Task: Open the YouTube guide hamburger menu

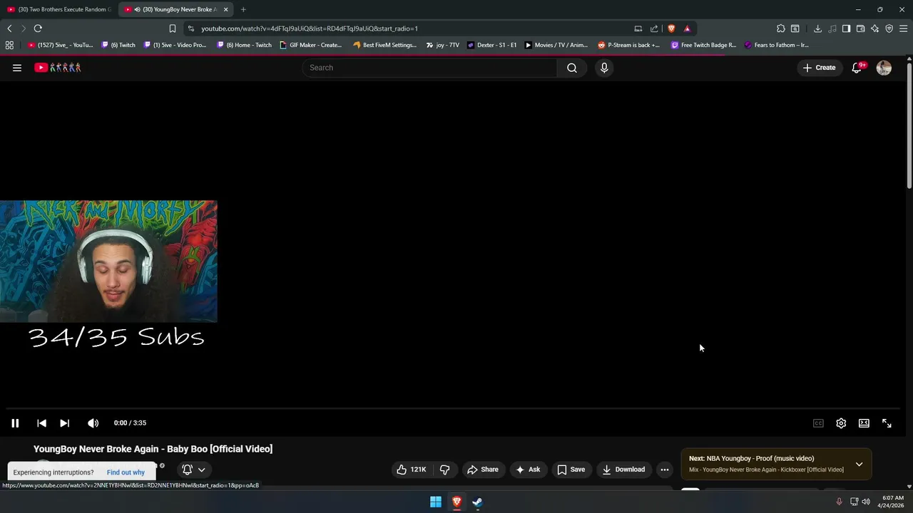Action: coord(17,68)
